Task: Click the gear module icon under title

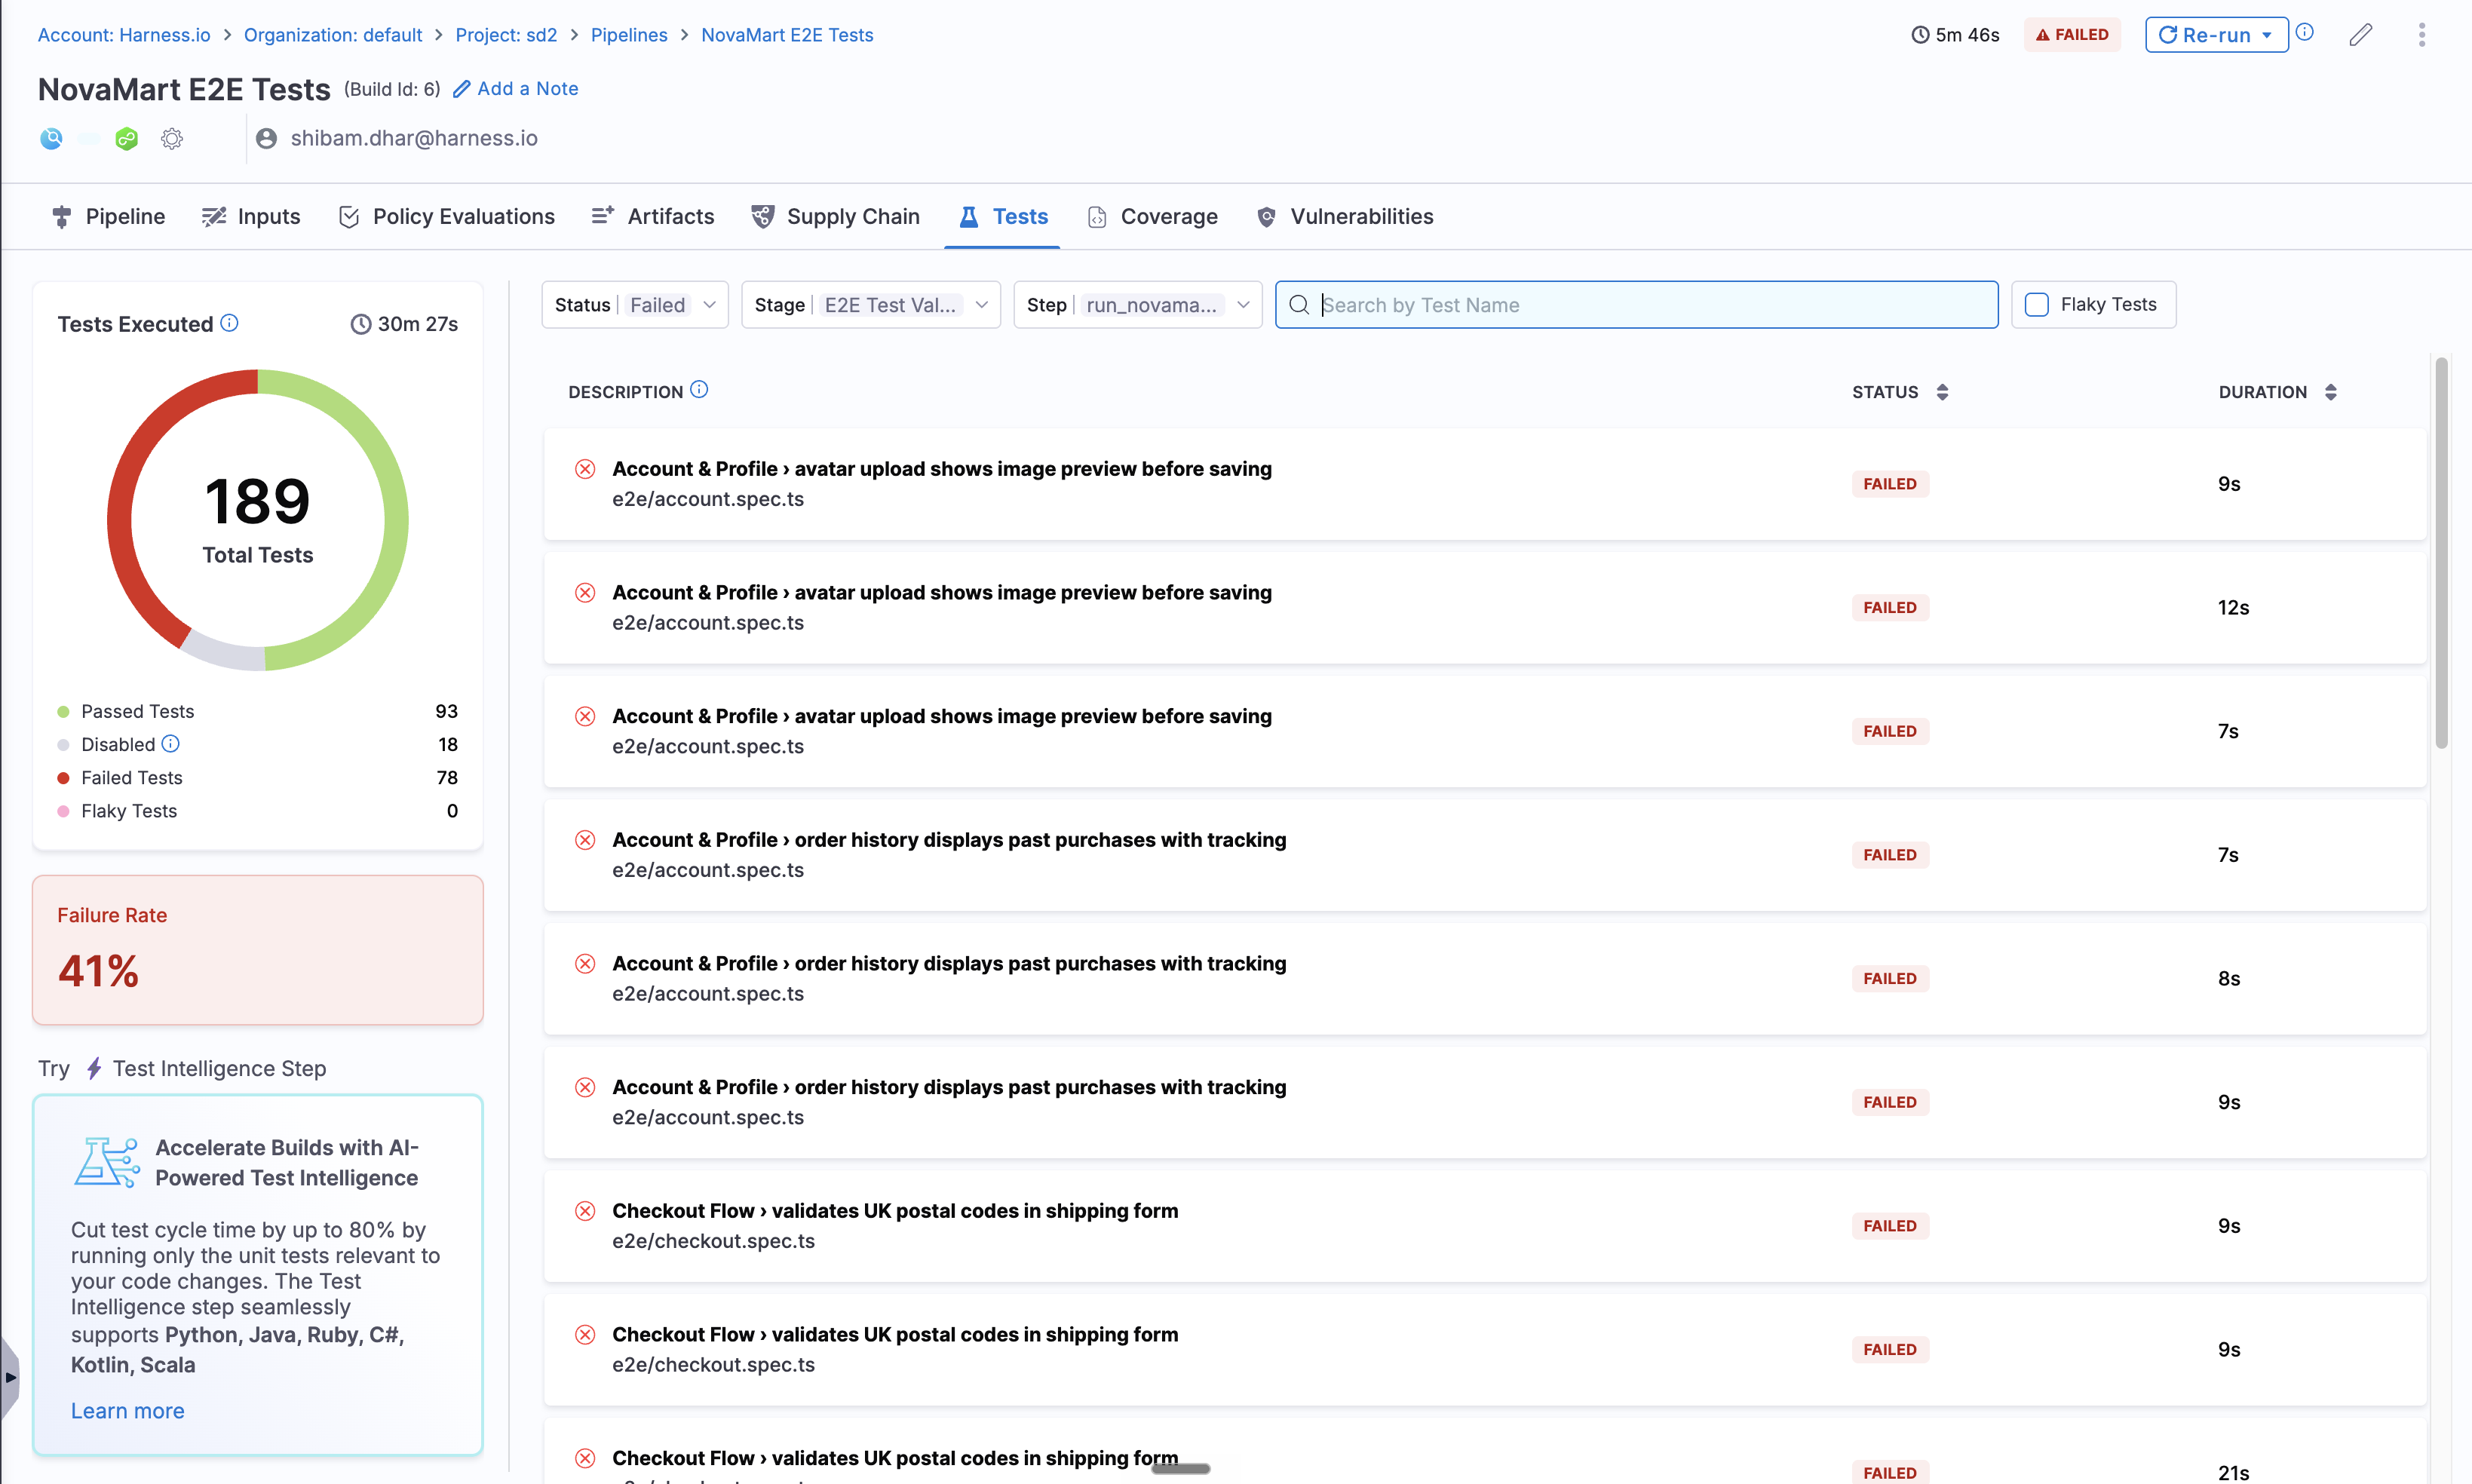Action: [172, 138]
